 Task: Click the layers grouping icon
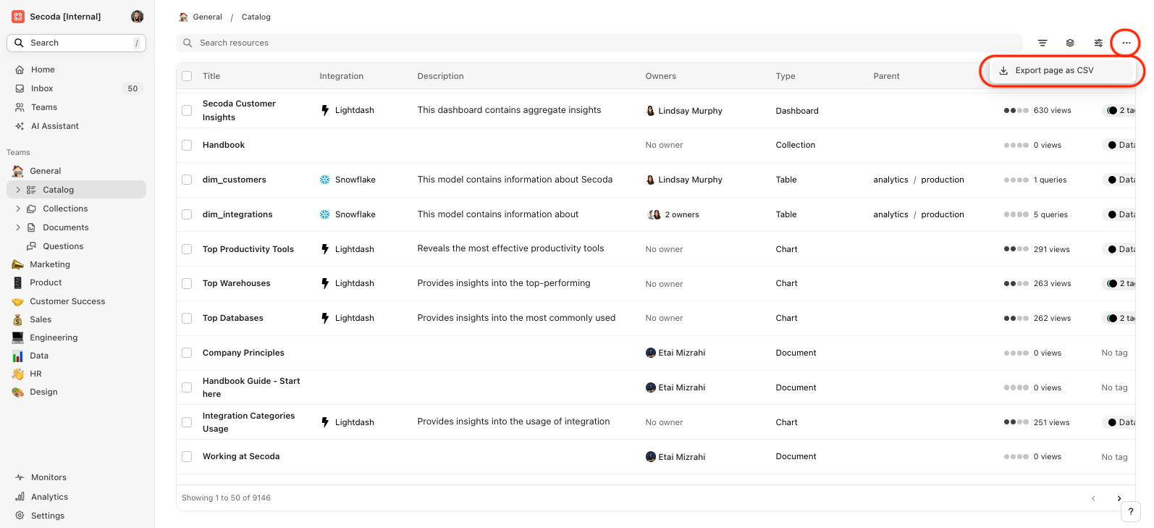pos(1070,43)
